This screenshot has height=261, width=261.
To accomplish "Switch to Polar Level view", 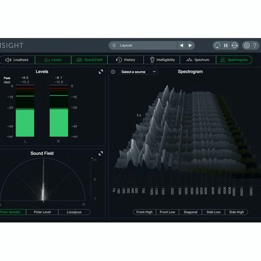I will [x=42, y=212].
